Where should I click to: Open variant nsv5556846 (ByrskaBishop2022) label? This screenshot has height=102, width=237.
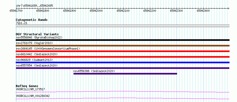(39, 37)
